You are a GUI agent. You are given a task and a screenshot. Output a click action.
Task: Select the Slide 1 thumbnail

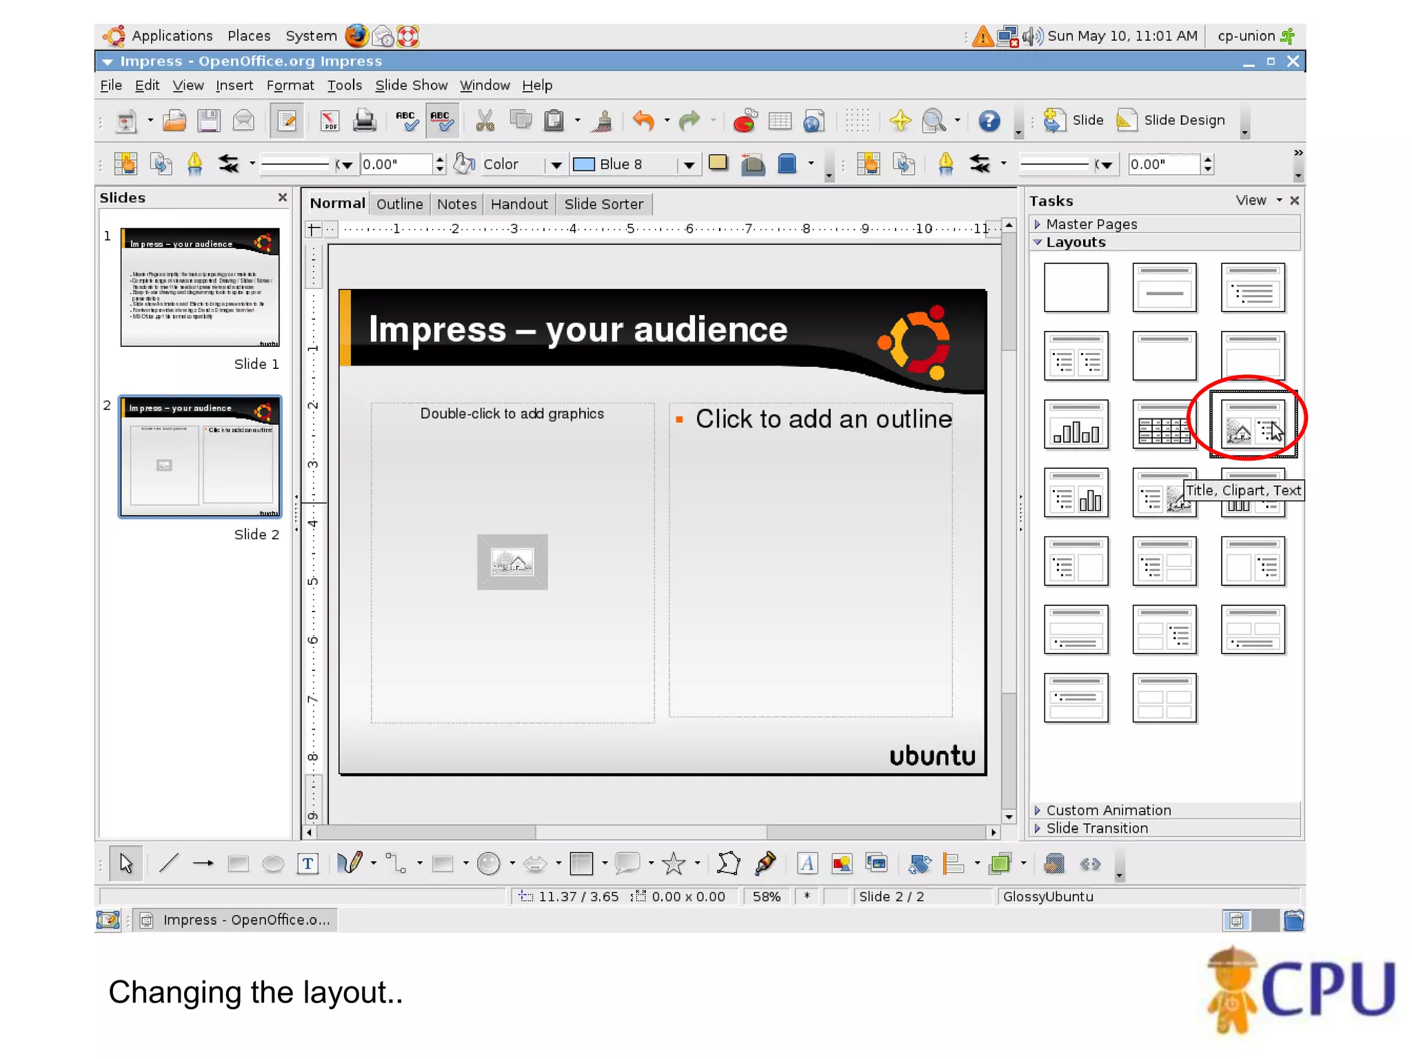coord(200,287)
